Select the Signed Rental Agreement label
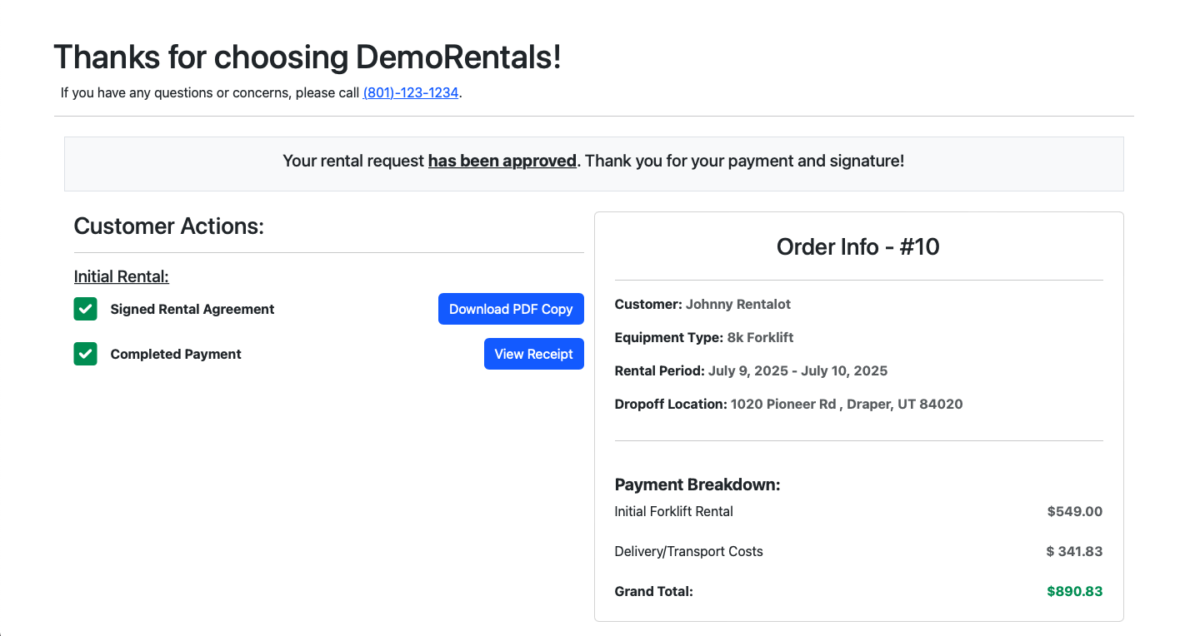This screenshot has height=636, width=1185. pos(192,309)
